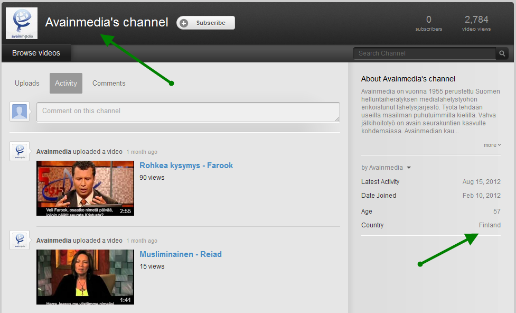Select the Activity tab
Image resolution: width=516 pixels, height=313 pixels.
click(66, 84)
